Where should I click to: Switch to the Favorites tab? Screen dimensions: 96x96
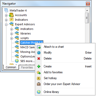pos(27,67)
